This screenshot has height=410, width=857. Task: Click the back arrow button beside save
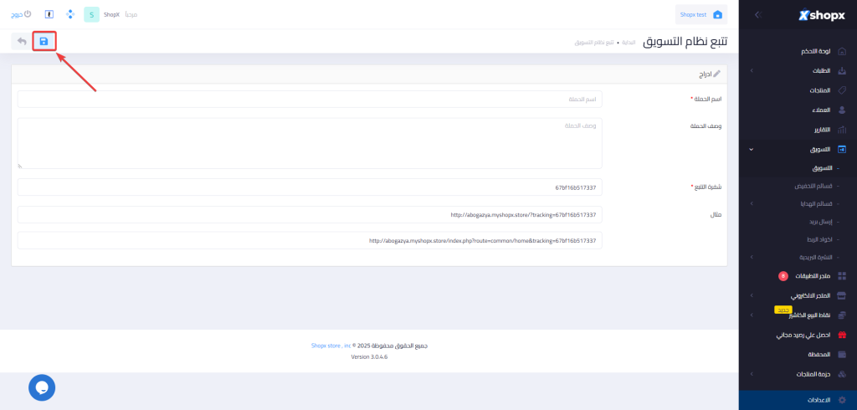pos(21,41)
